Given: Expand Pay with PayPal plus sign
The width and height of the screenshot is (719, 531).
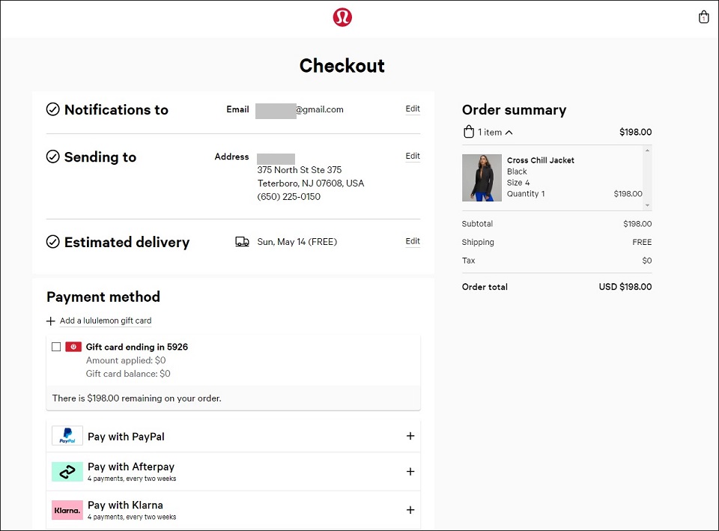Looking at the screenshot, I should tap(410, 436).
